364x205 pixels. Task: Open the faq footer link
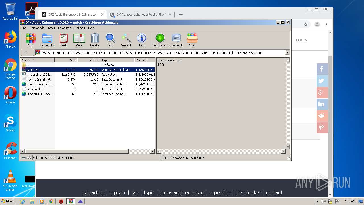(135, 193)
